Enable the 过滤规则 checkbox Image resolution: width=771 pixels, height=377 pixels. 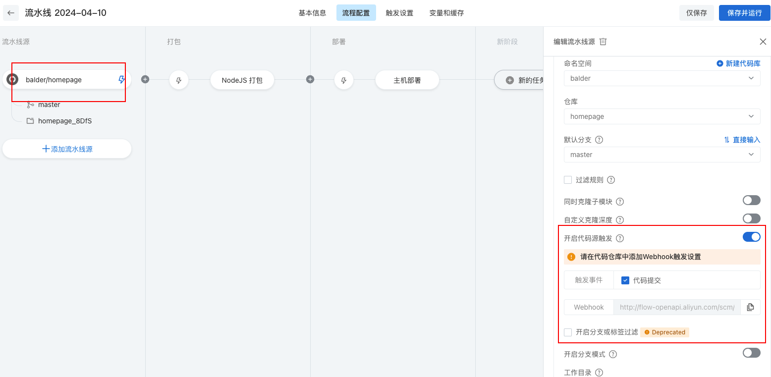point(568,180)
